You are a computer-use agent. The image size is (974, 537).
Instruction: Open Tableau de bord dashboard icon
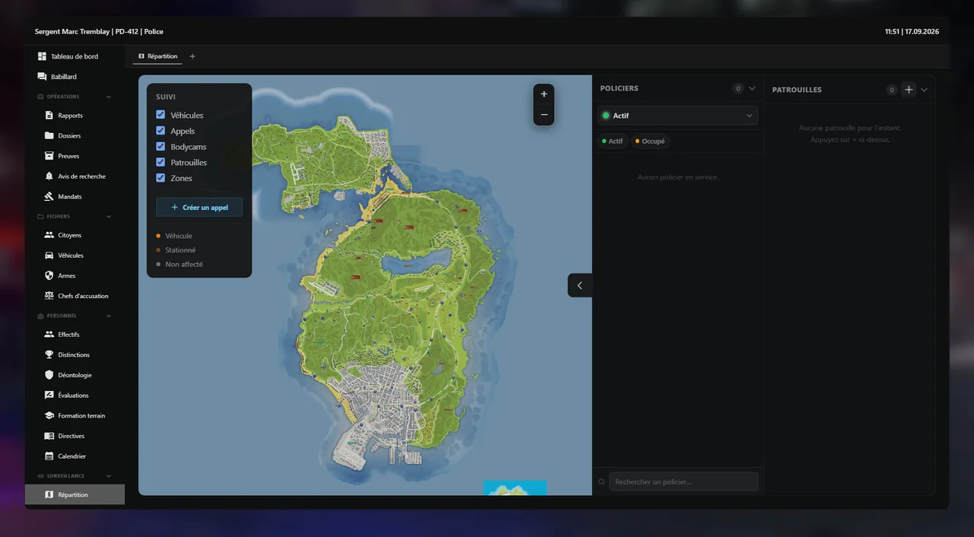click(x=42, y=56)
